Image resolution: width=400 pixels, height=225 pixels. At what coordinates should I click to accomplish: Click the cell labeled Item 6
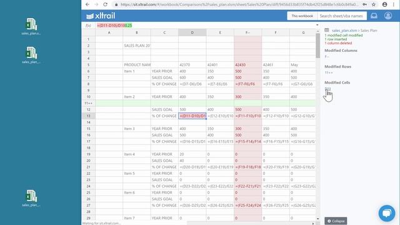[137, 192]
